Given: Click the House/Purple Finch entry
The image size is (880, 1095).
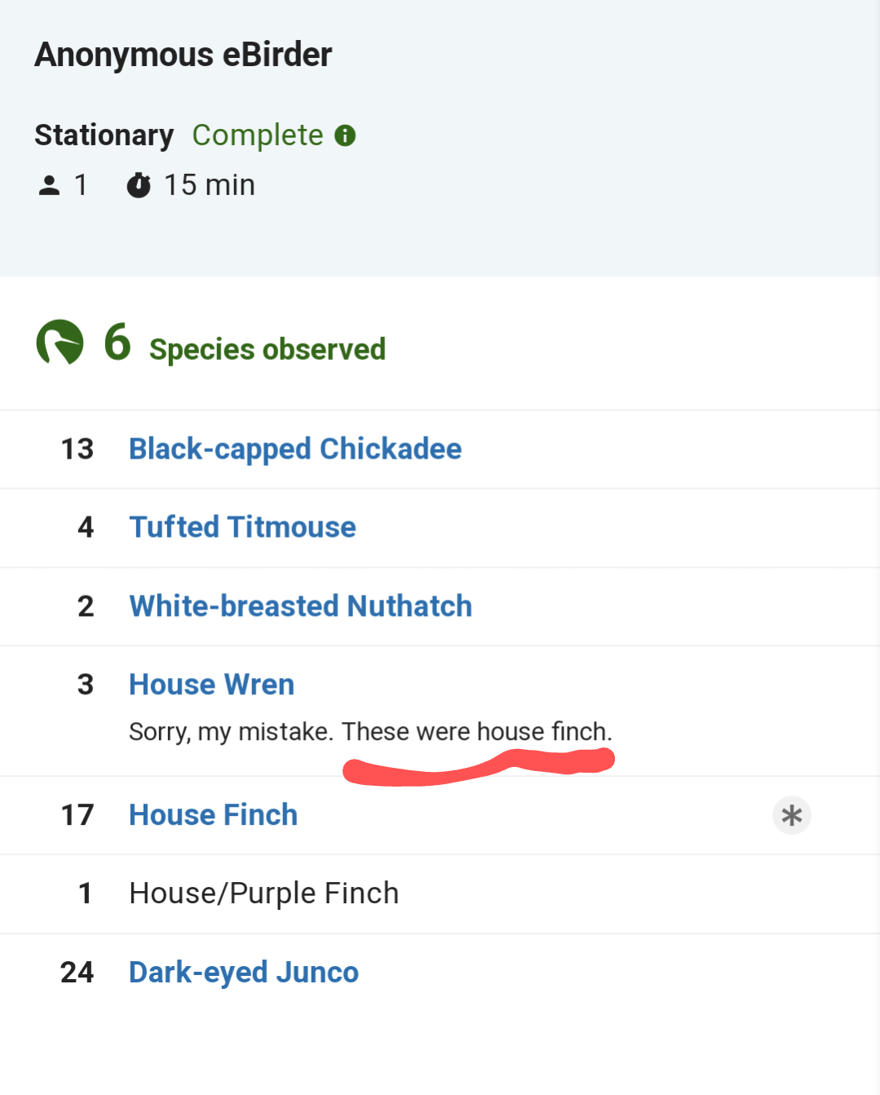Looking at the screenshot, I should pyautogui.click(x=263, y=893).
